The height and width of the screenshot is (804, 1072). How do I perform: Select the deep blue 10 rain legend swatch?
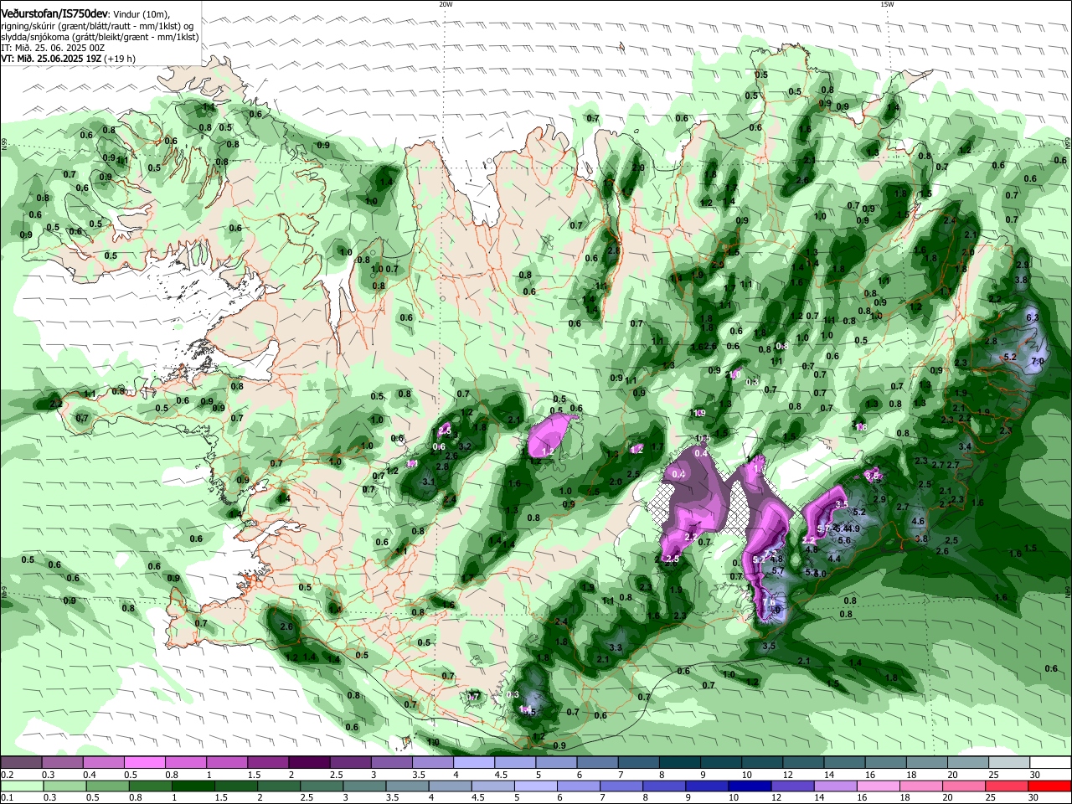tap(750, 786)
